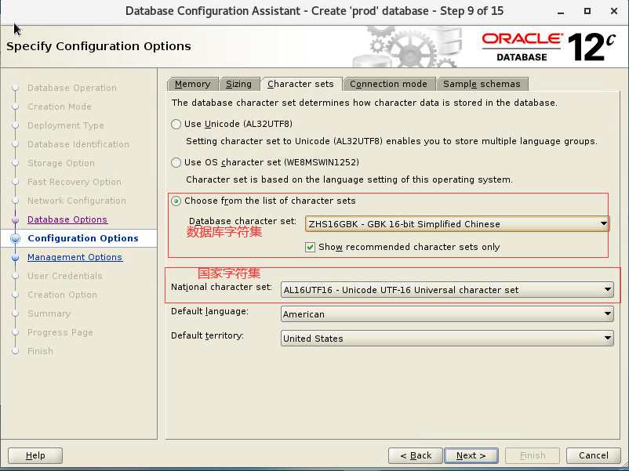The image size is (629, 471).
Task: Click the Storage Option step
Action: click(61, 163)
